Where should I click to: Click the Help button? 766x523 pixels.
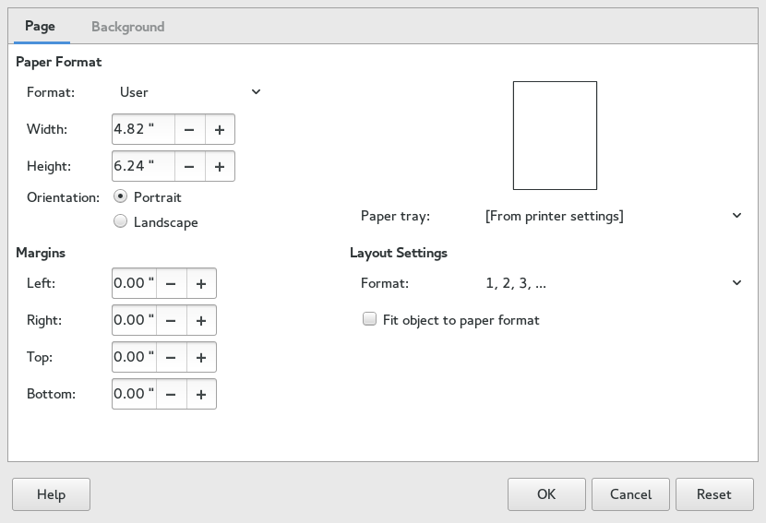pyautogui.click(x=52, y=494)
